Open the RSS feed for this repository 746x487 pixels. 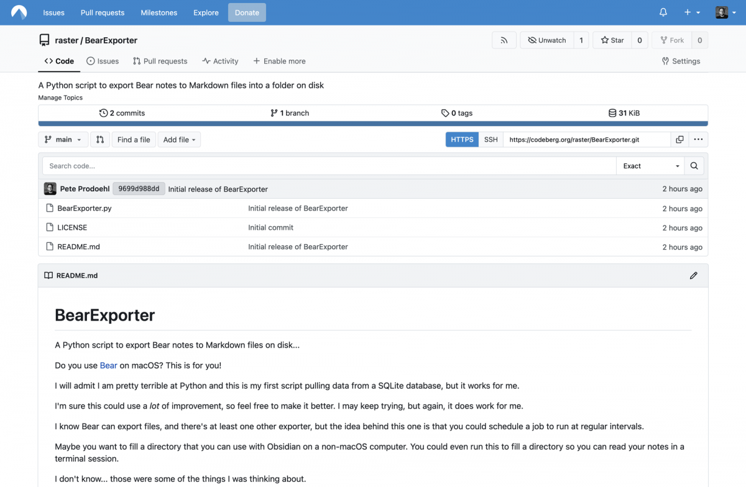coord(504,40)
